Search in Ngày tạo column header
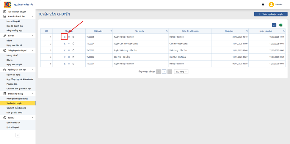The width and height of the screenshot is (290, 144). [x=247, y=31]
